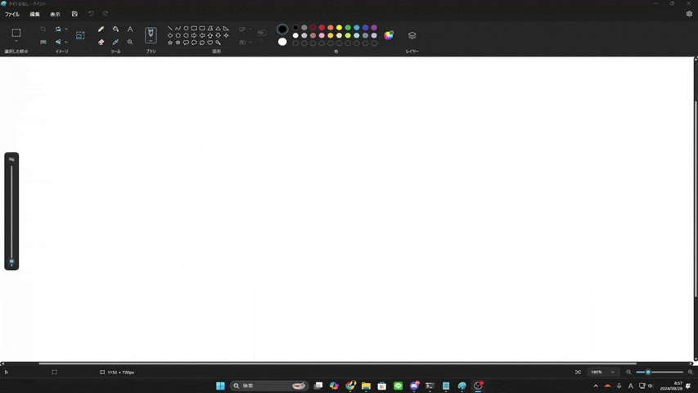Open the ファイル menu
698x393 pixels.
click(12, 14)
